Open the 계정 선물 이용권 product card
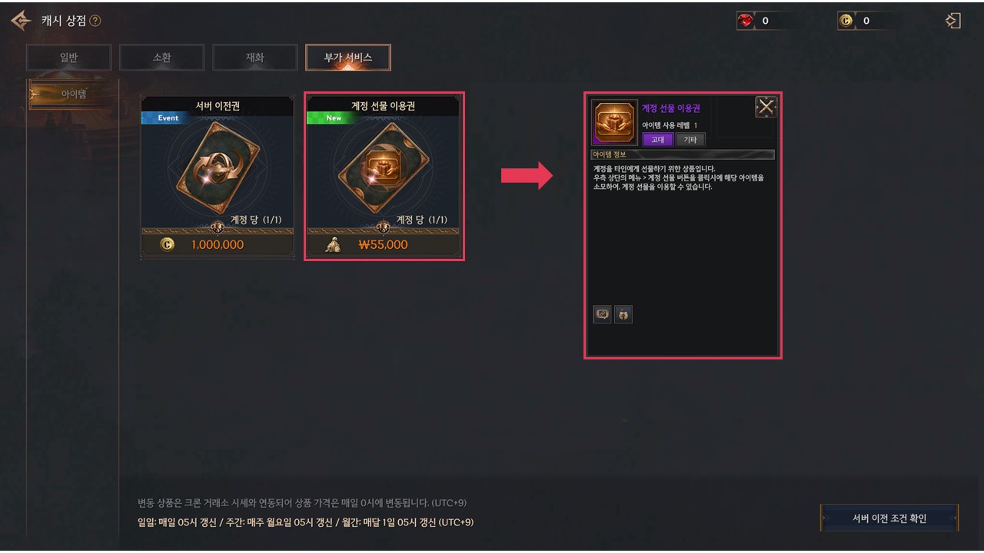 click(384, 177)
